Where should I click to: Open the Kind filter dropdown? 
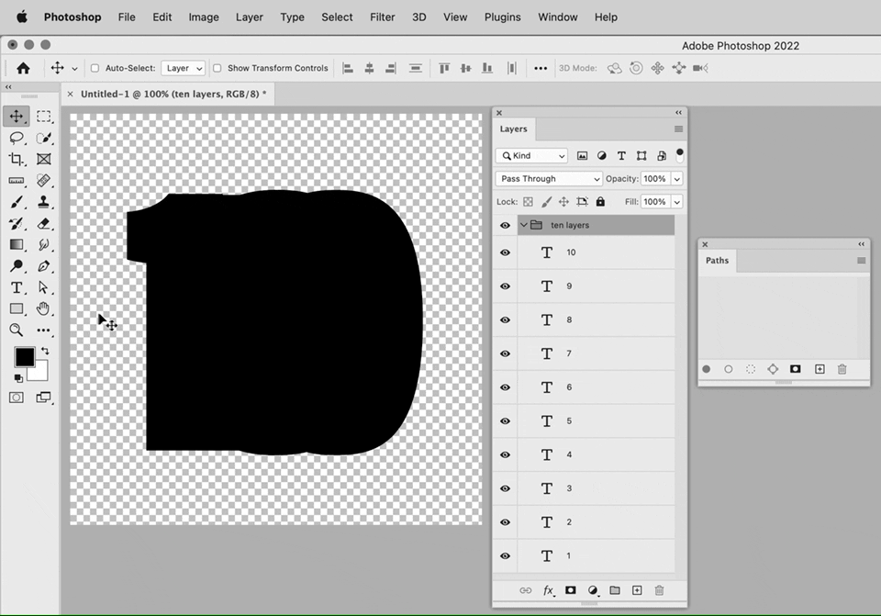point(531,156)
